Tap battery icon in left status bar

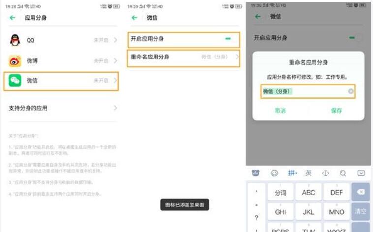point(116,6)
